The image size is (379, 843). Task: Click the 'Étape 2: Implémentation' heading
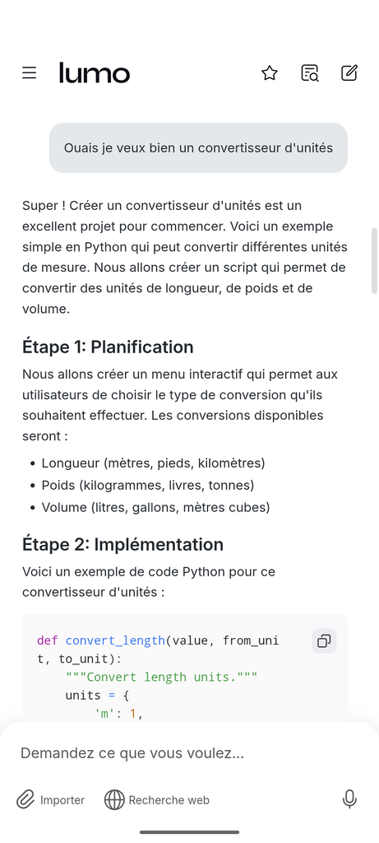click(123, 545)
